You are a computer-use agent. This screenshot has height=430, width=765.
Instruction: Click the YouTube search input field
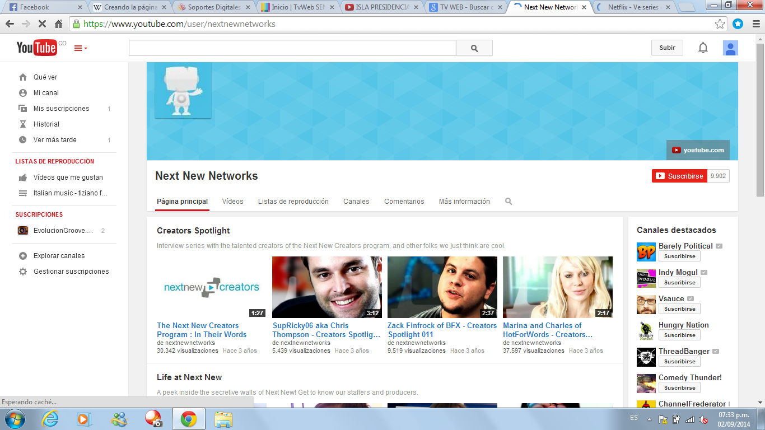click(292, 48)
